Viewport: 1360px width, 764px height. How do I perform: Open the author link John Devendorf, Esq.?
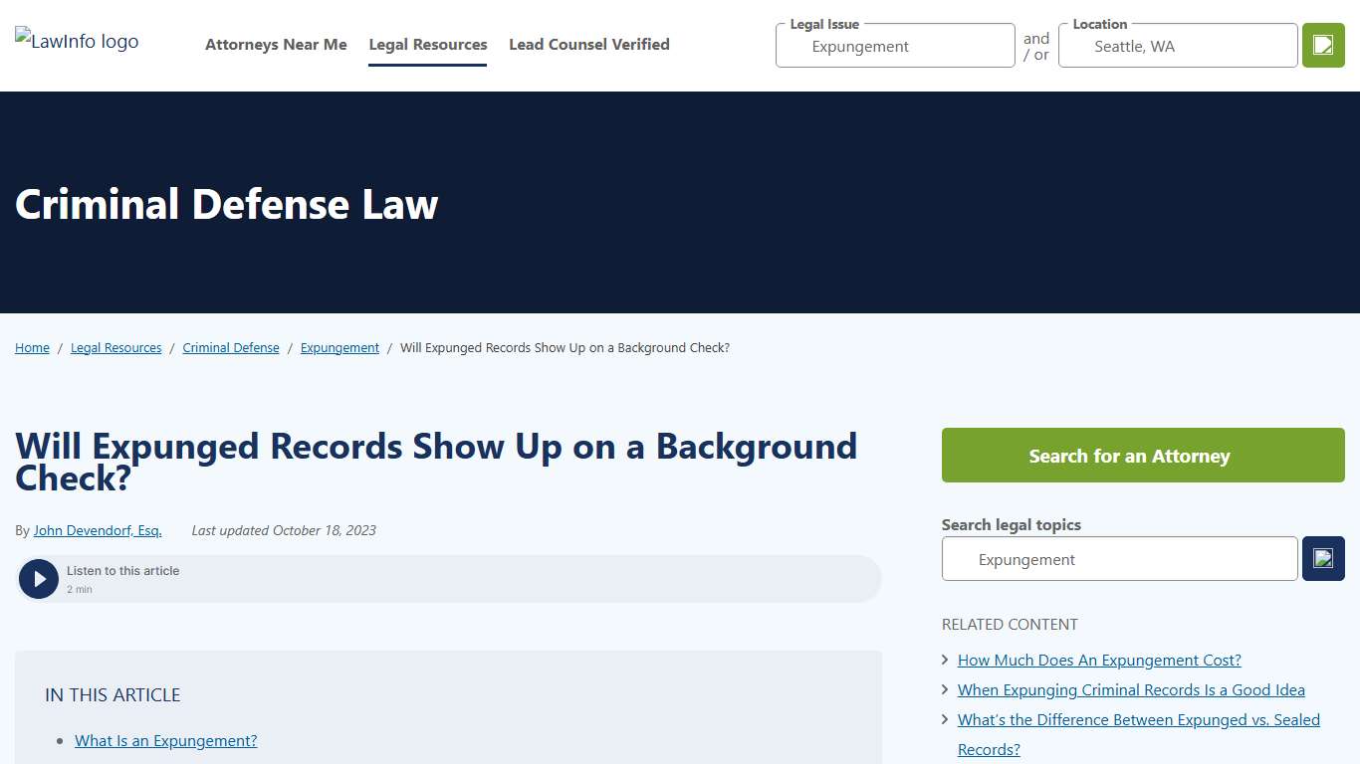coord(97,530)
